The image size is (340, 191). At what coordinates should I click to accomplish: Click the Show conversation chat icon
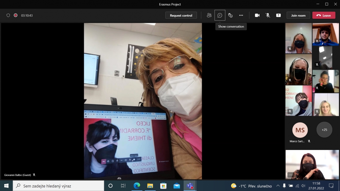220,15
